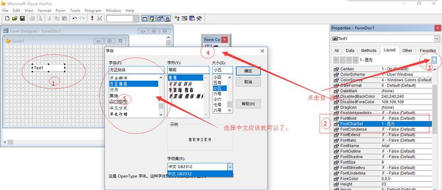Click the Cancel X icon in Properties
The width and height of the screenshot is (442, 190).
point(336,60)
